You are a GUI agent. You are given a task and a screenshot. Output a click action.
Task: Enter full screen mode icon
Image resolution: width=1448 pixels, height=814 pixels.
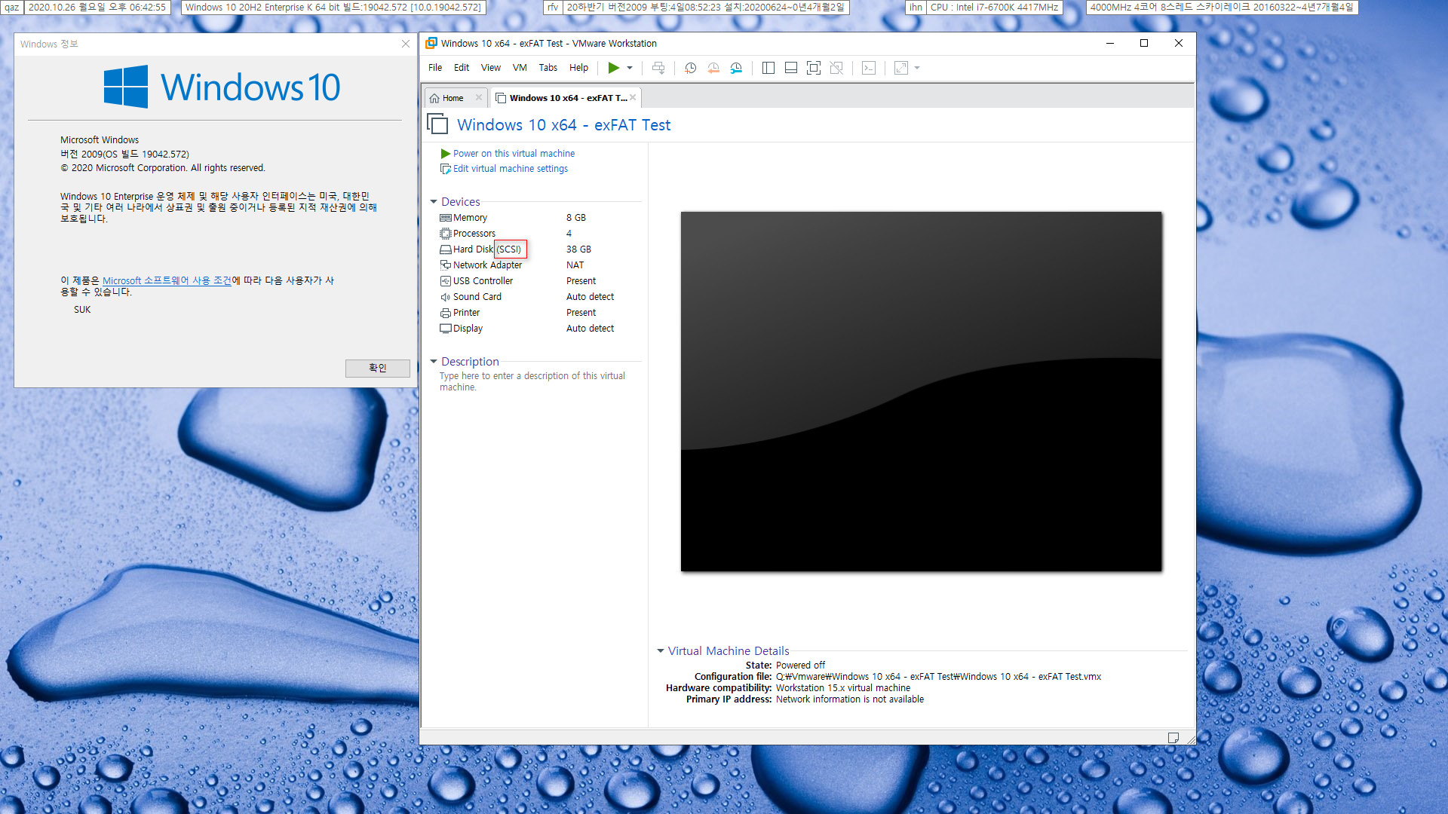[x=814, y=68]
